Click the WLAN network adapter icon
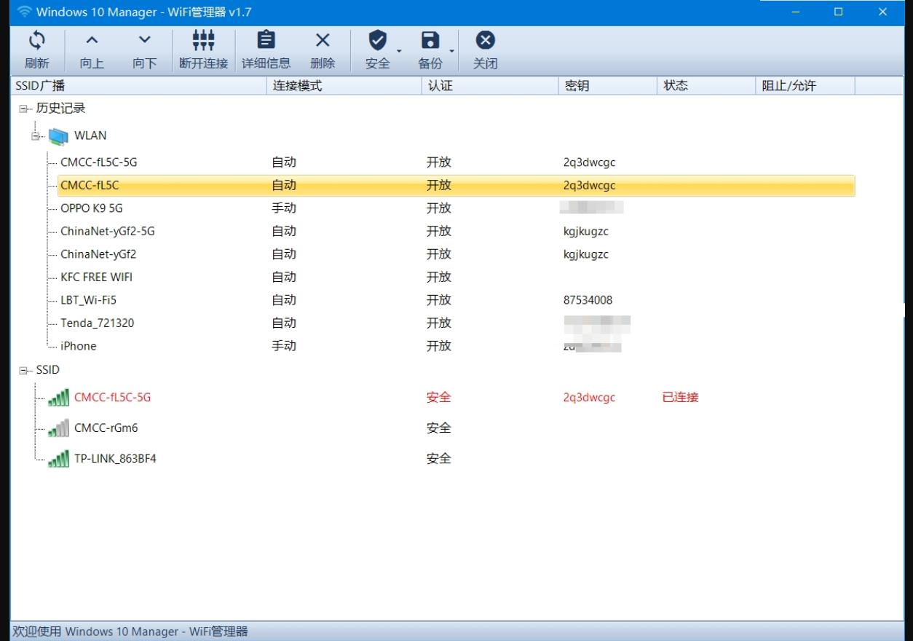 point(58,135)
